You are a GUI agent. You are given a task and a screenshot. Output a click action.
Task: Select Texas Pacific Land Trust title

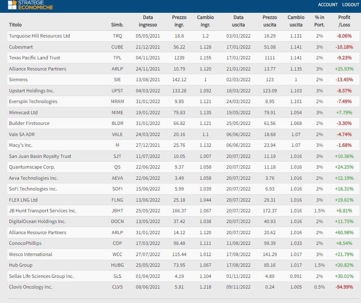pos(35,58)
